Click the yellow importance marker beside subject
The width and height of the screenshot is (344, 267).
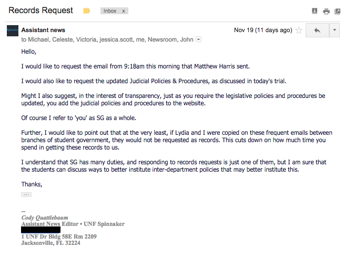(86, 11)
